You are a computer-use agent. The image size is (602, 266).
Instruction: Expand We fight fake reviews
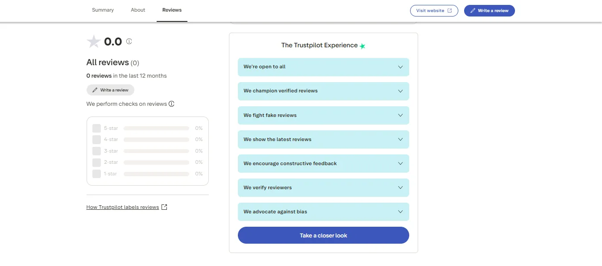(x=324, y=115)
